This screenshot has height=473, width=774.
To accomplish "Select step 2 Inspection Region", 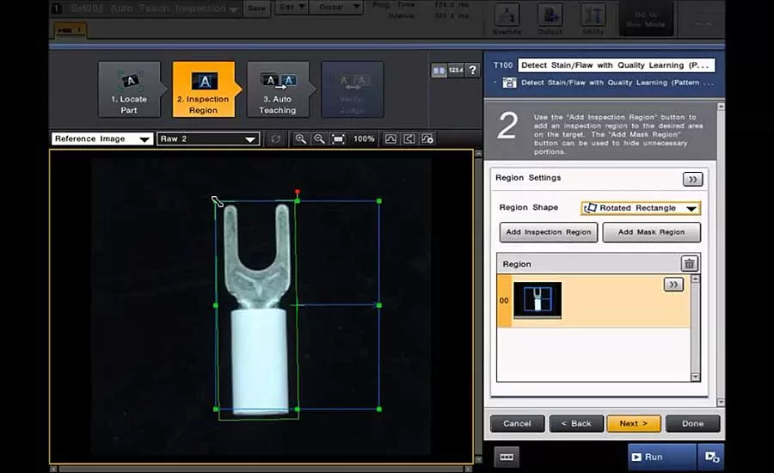I will tap(203, 89).
